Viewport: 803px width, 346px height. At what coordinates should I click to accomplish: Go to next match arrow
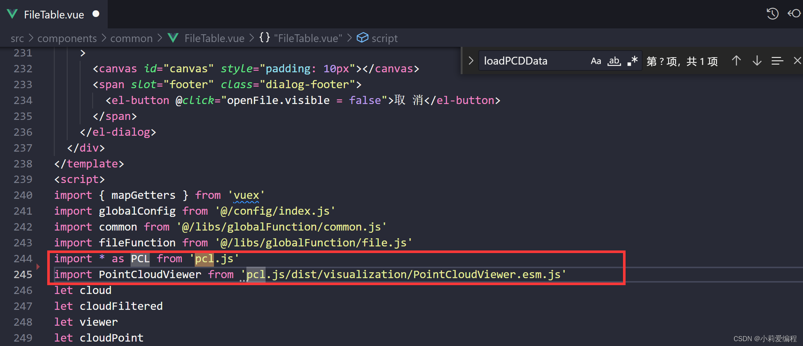(x=757, y=60)
